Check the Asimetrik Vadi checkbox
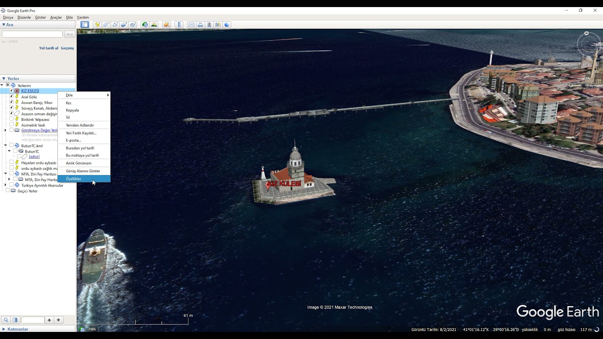603x339 pixels. click(x=11, y=125)
